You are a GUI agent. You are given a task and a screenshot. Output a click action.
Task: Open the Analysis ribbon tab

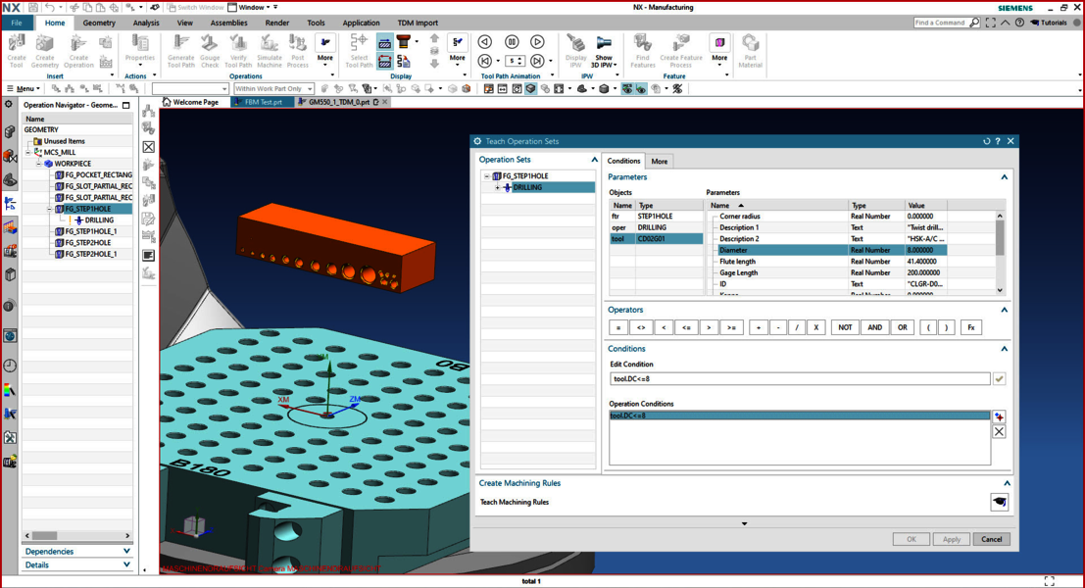tap(146, 23)
